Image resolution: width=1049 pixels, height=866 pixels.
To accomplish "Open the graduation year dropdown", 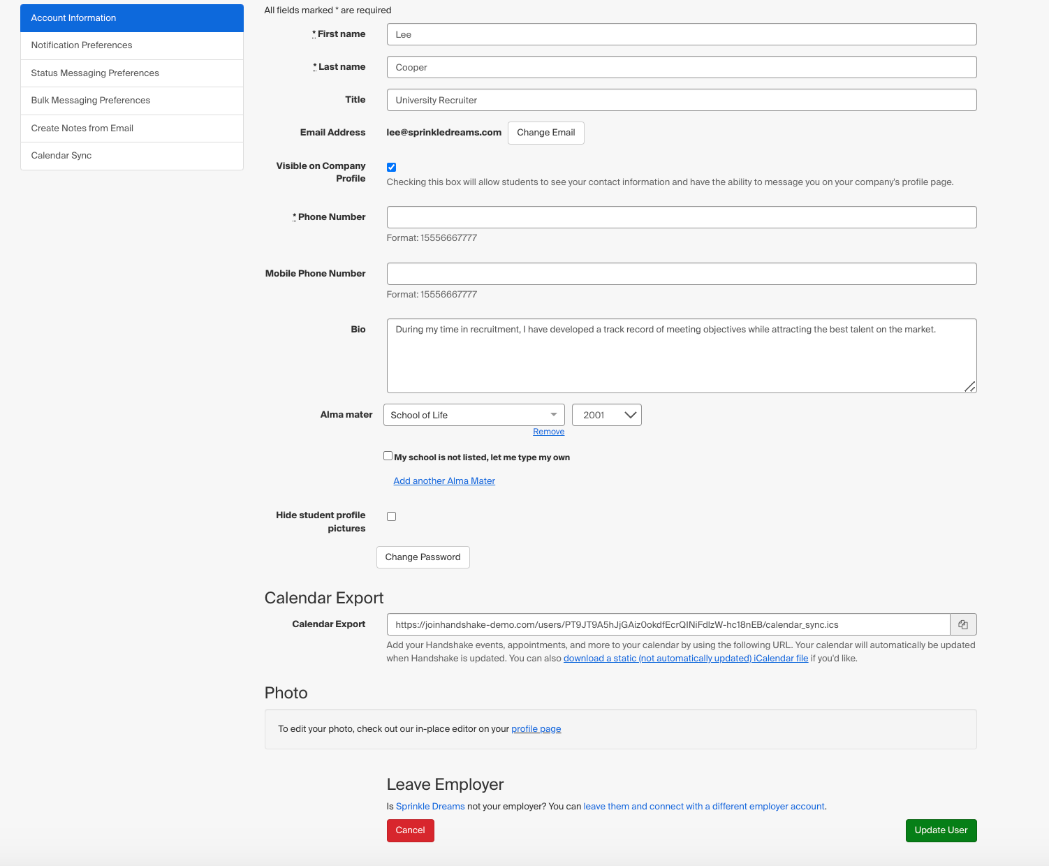I will 606,414.
